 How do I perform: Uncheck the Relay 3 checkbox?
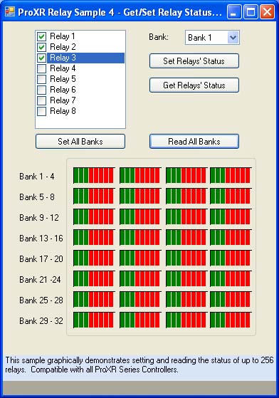[x=41, y=58]
